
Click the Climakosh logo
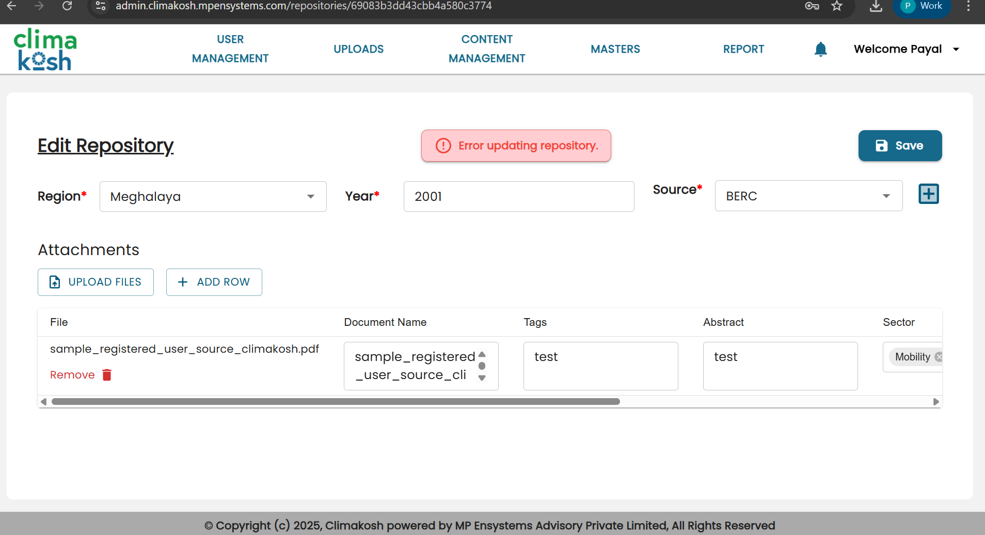45,50
